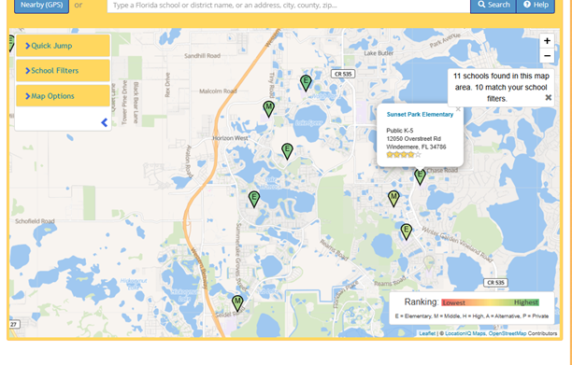This screenshot has height=365, width=572.
Task: Click the middle school marker near Tiny Road
Action: coord(268,109)
